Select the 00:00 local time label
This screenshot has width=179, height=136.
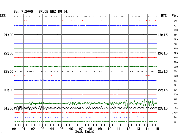pos(9,90)
